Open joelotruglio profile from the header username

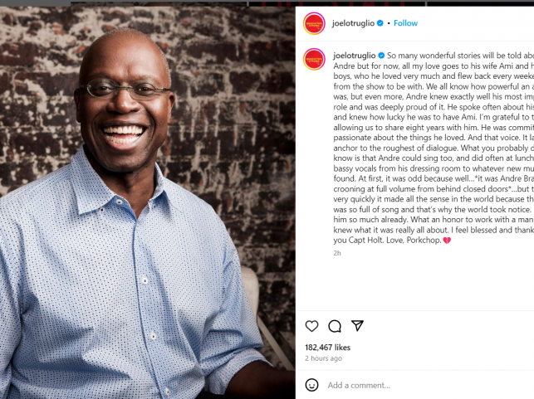coord(353,23)
